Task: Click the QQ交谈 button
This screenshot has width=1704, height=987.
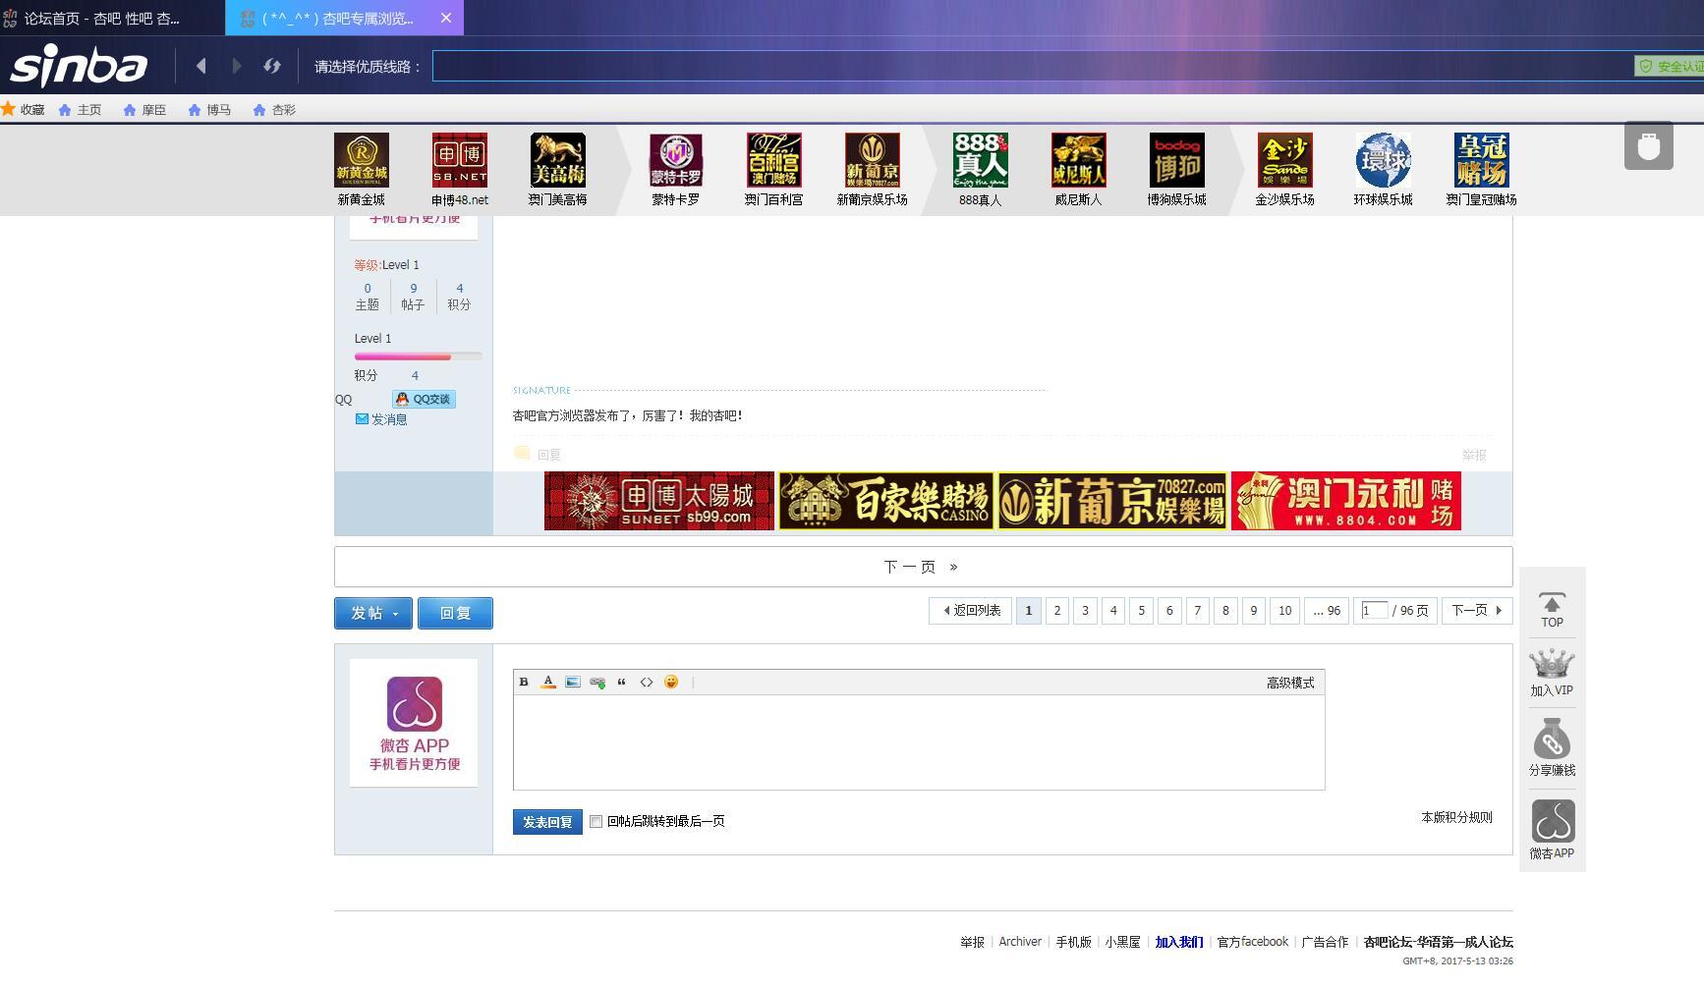Action: [424, 399]
